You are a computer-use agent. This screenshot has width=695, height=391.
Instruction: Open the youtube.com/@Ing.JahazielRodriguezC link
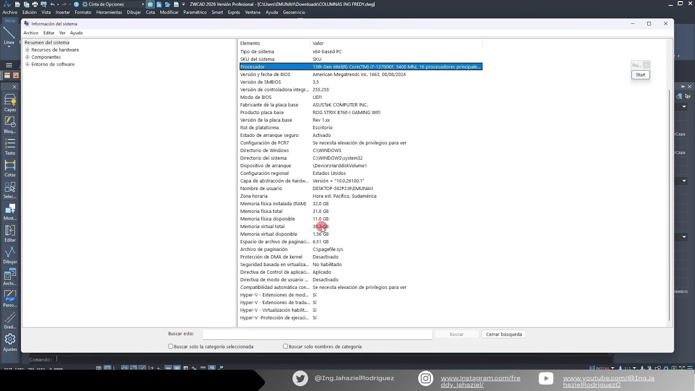(609, 381)
